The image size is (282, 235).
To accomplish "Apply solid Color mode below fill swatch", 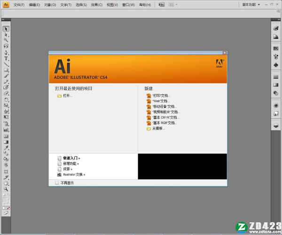I will 4,208.
